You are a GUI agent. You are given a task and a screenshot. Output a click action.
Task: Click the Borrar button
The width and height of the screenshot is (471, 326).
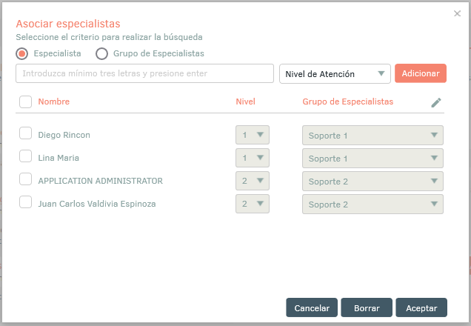367,307
